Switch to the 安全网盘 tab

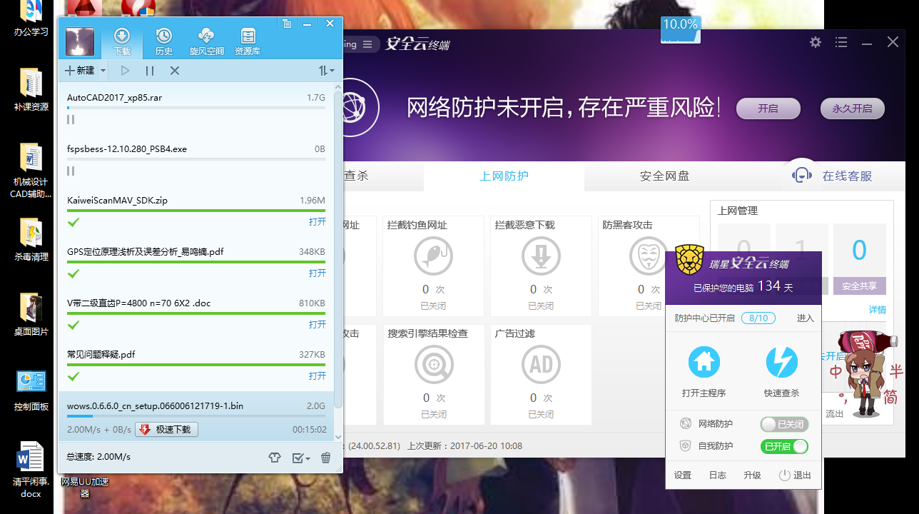point(665,176)
